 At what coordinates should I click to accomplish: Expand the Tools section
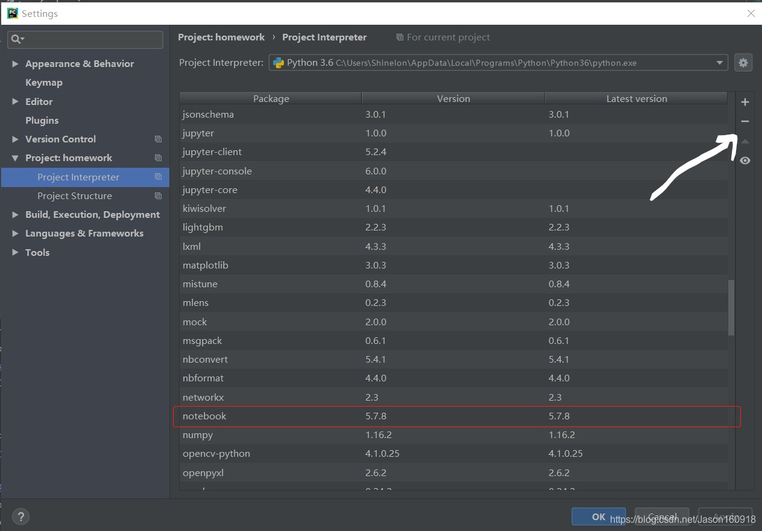15,252
